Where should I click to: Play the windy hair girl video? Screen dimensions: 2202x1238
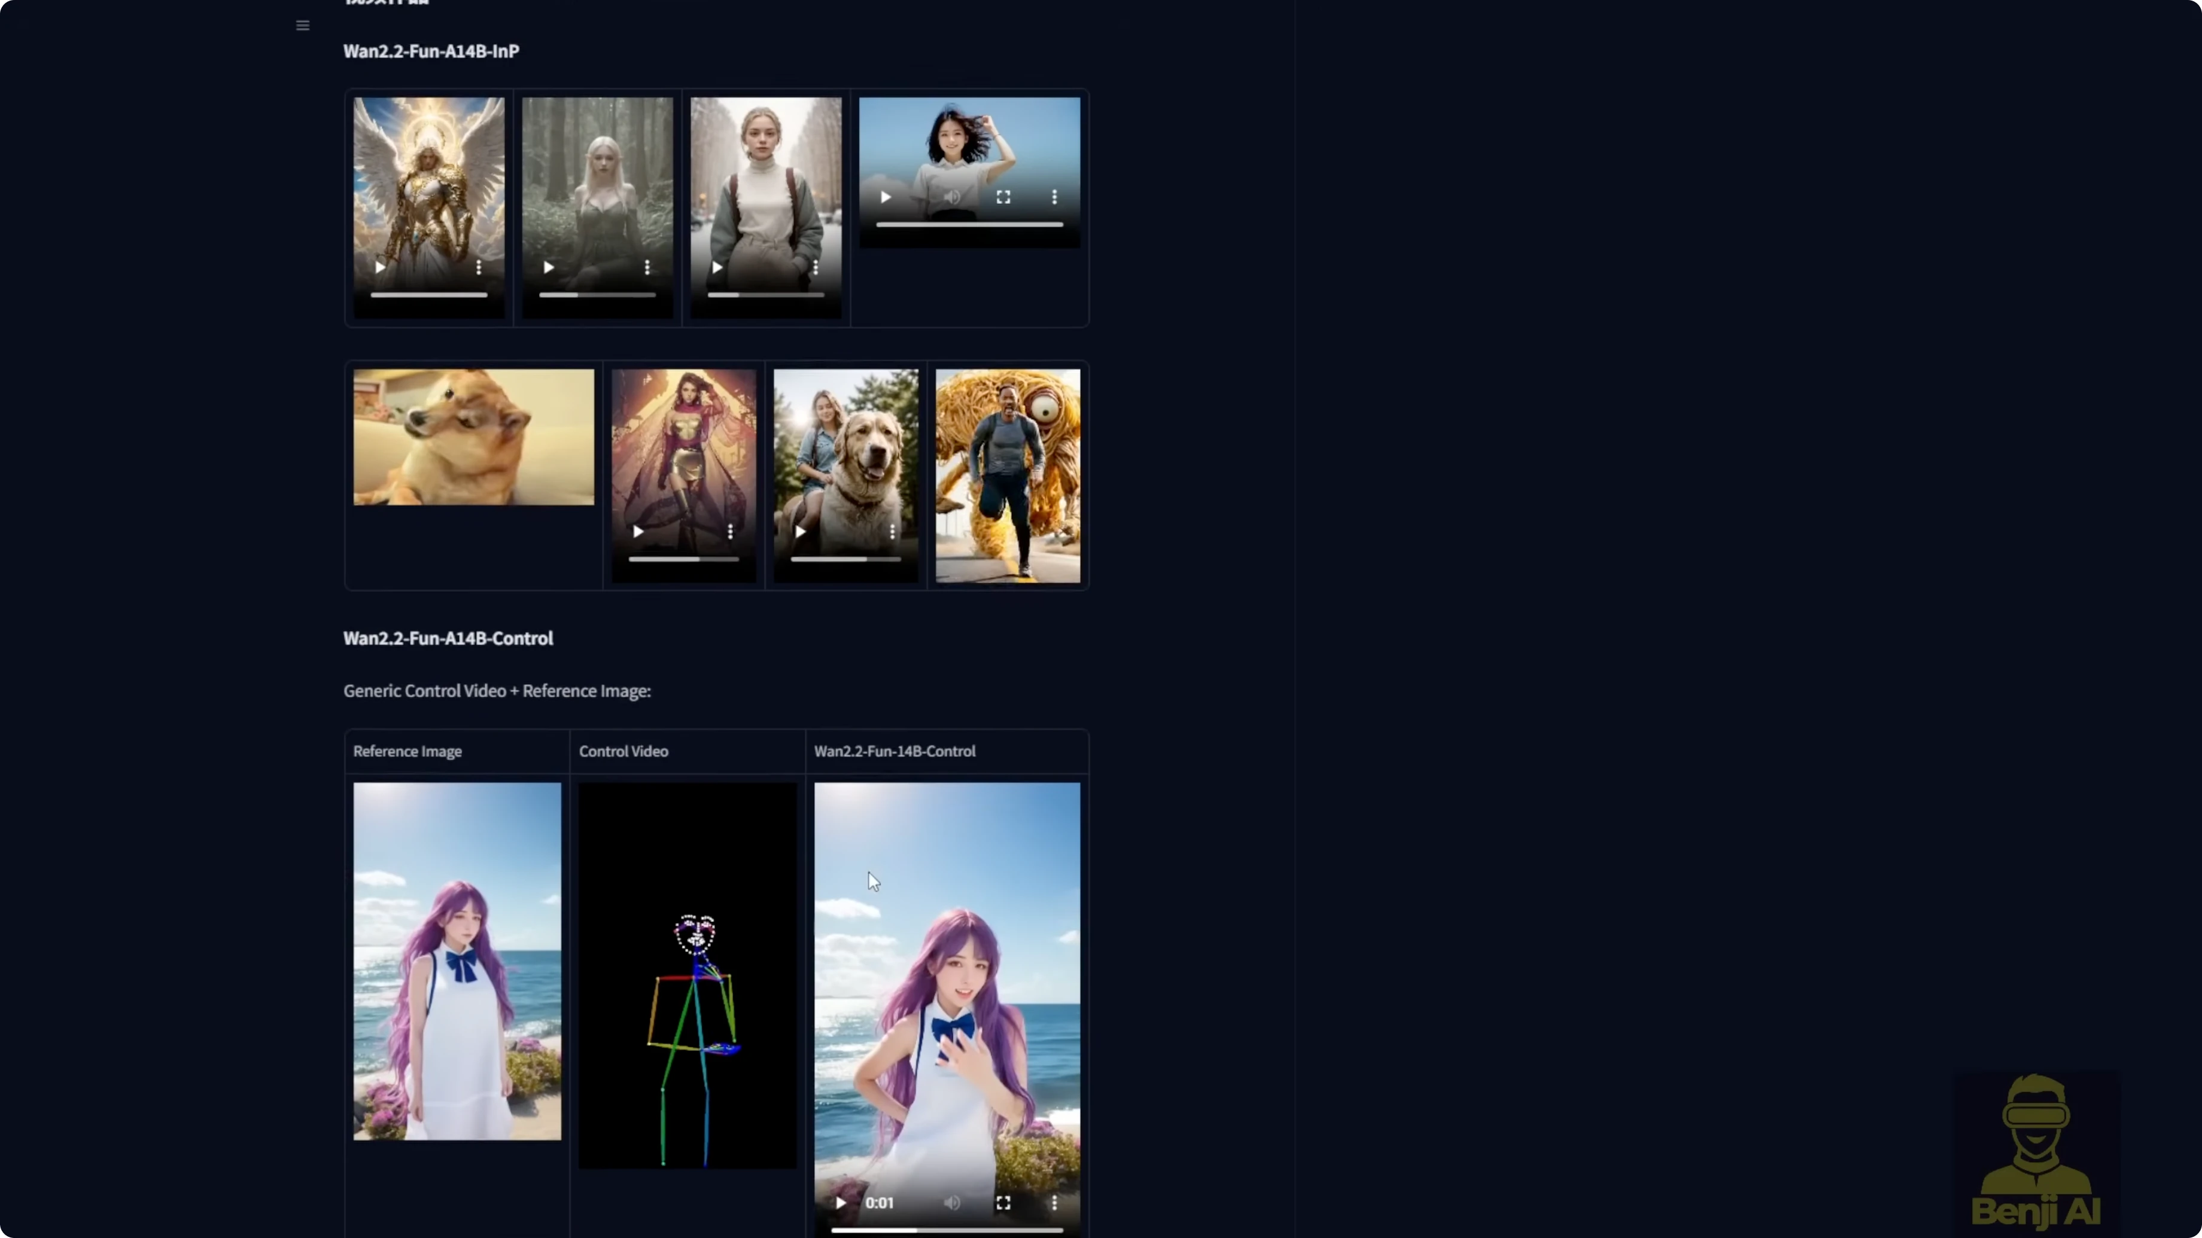click(886, 197)
